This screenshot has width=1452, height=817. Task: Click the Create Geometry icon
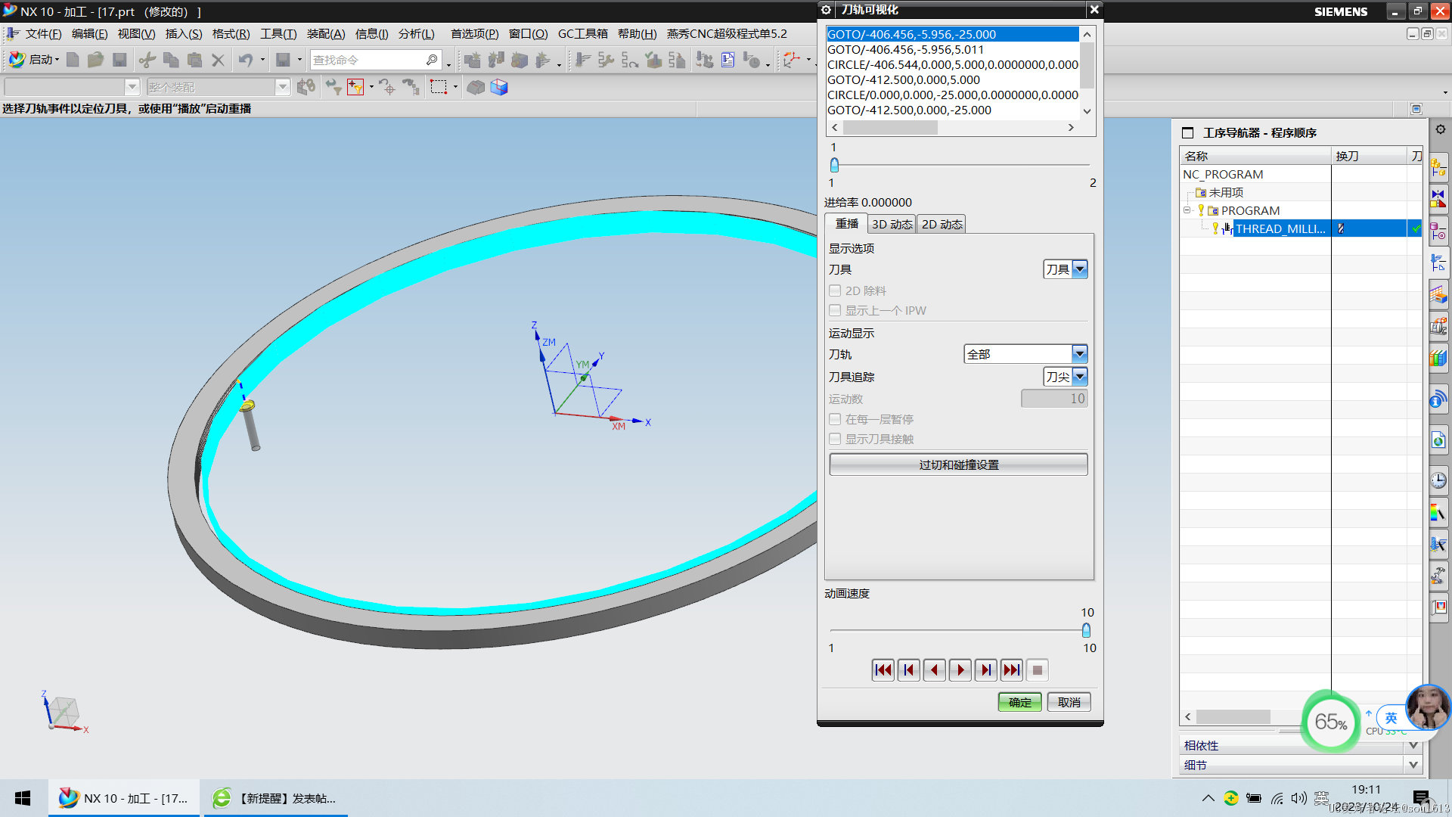[x=520, y=60]
